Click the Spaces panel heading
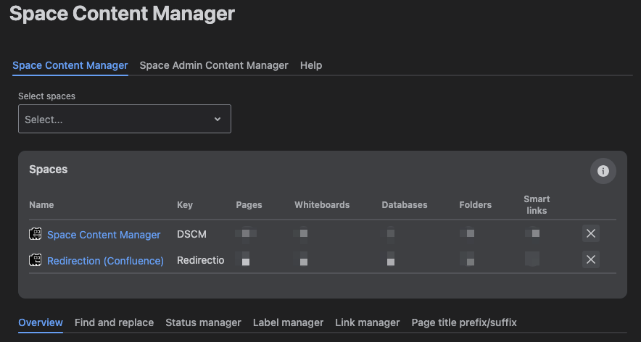Viewport: 641px width, 342px height. point(49,169)
